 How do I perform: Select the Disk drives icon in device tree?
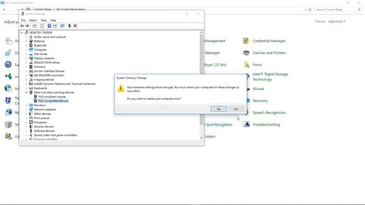(x=31, y=54)
